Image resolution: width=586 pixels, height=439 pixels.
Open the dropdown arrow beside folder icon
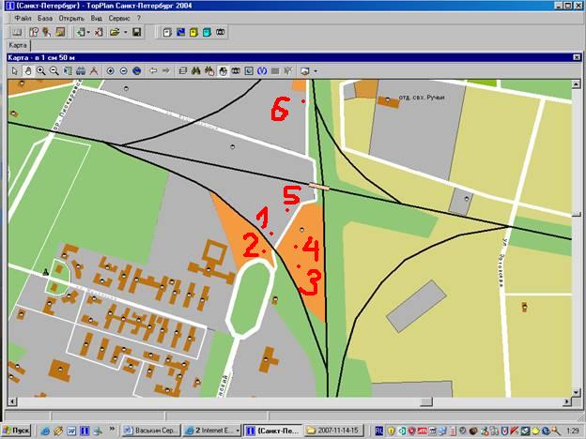tap(125, 33)
